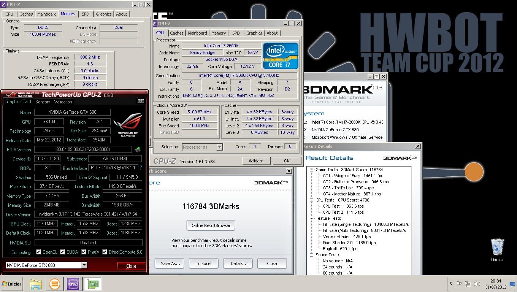Open the Validation tab in GPU-Z
Screen dimensions: 517x292
click(63, 102)
